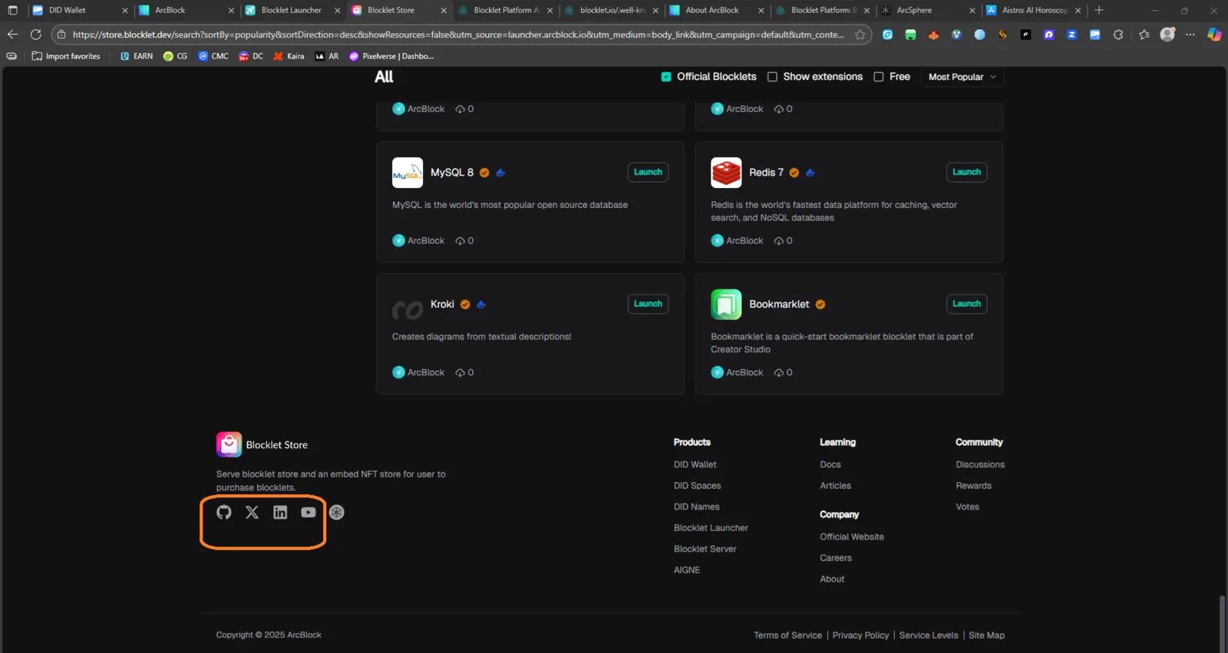This screenshot has height=653, width=1228.
Task: Open the DID Spaces footer link
Action: coord(697,486)
